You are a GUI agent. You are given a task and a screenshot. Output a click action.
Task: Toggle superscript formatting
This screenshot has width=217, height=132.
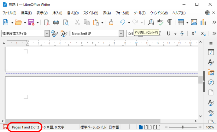tap(194, 33)
